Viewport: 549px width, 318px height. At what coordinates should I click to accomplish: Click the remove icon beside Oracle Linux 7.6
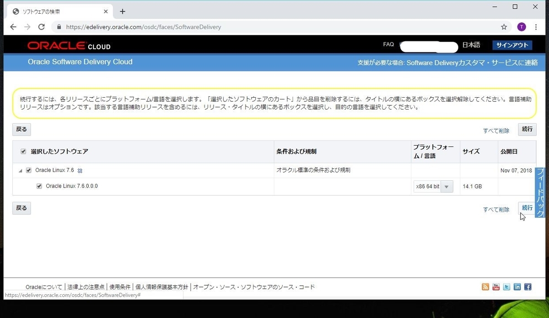pyautogui.click(x=80, y=170)
